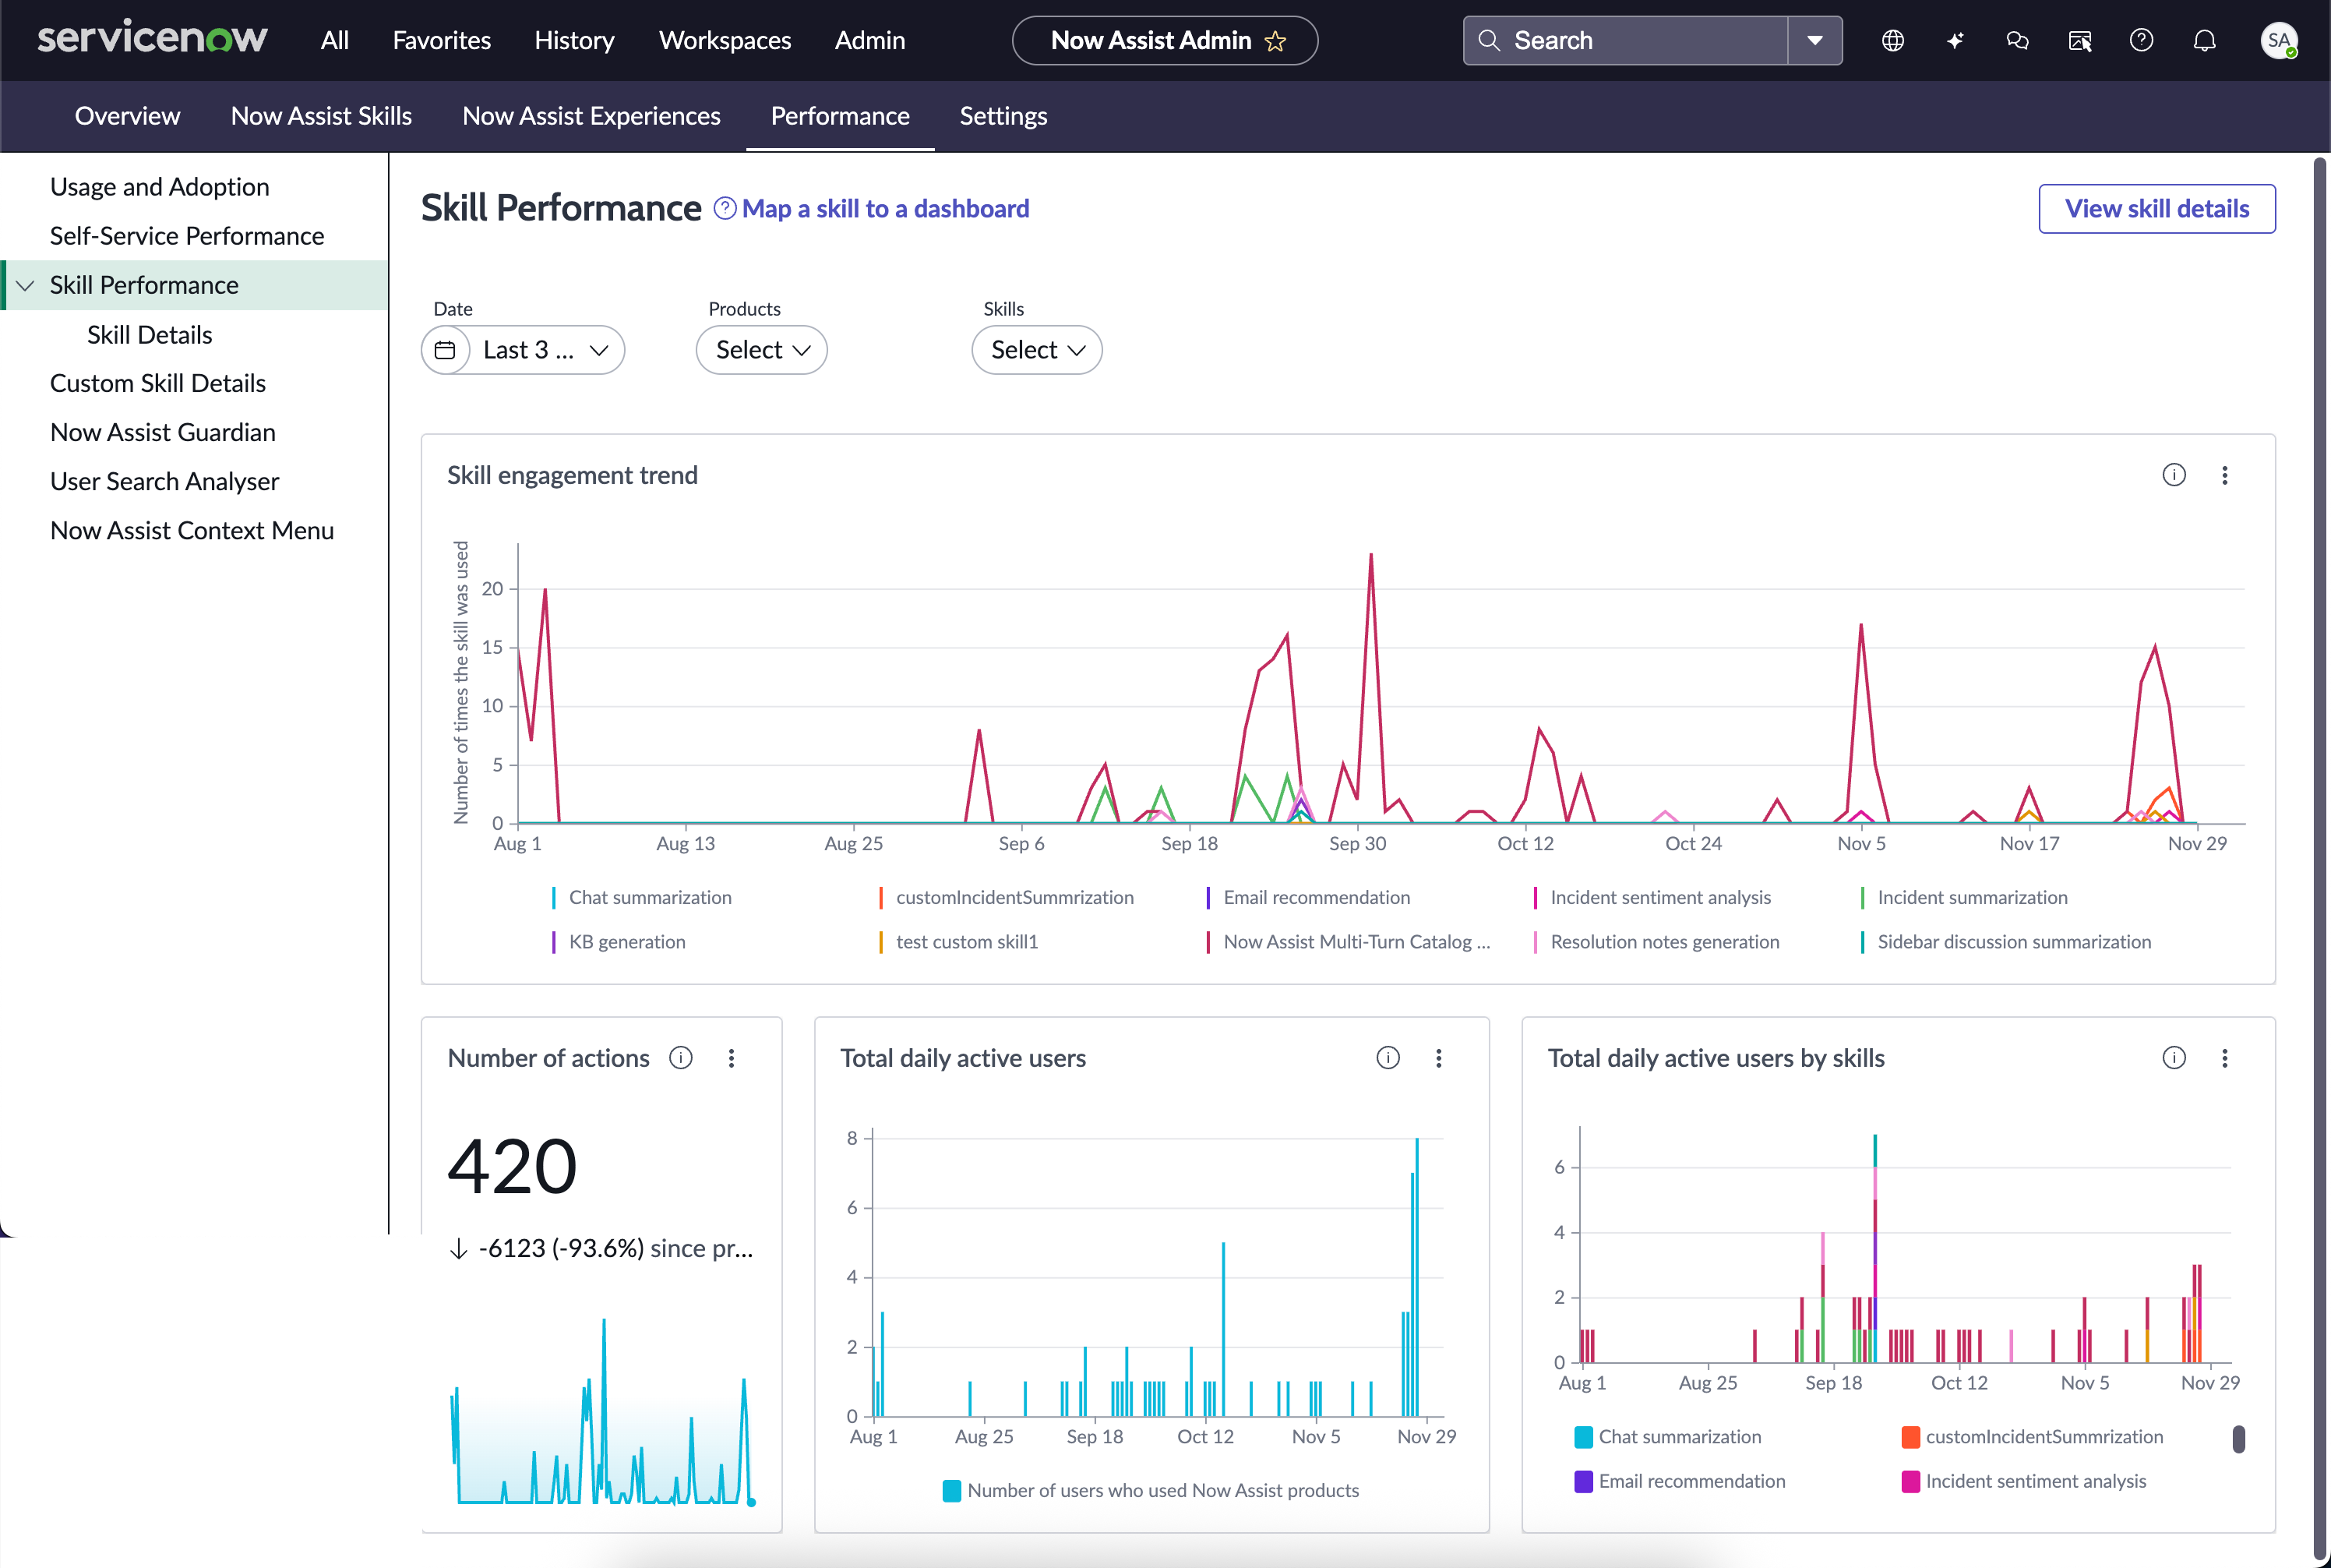This screenshot has height=1568, width=2331.
Task: Open the search scope dropdown arrow
Action: click(1814, 40)
